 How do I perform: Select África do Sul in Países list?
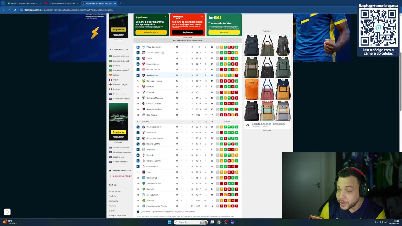115,191
